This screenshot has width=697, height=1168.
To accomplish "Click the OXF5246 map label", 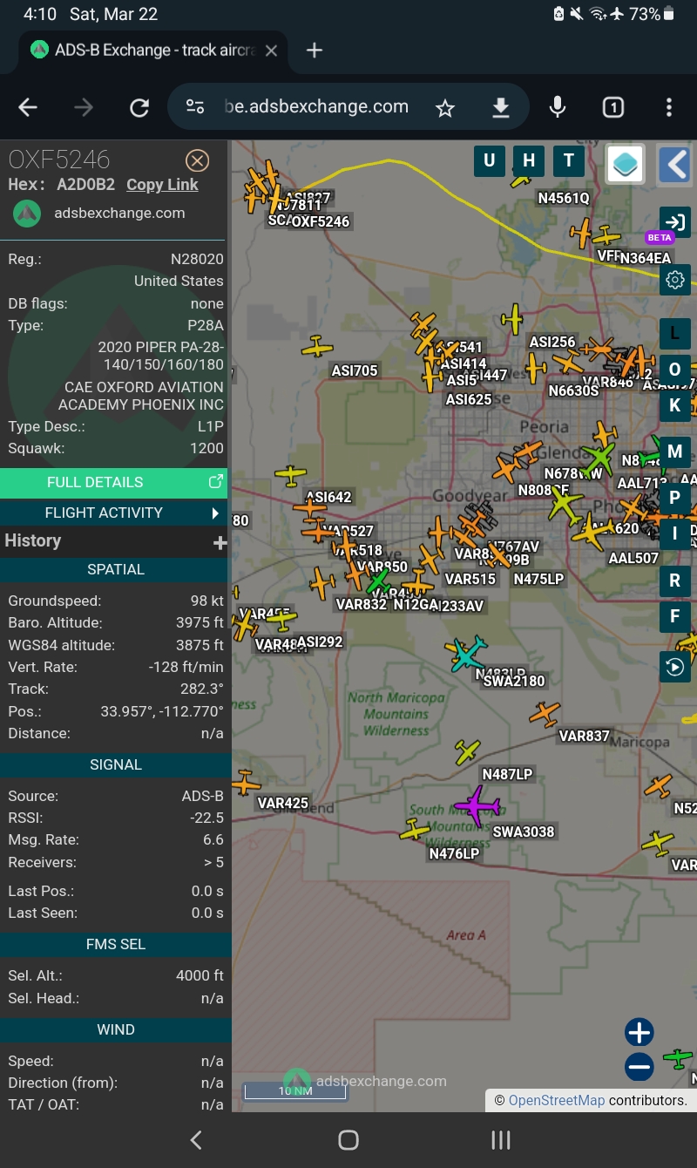I will 320,221.
